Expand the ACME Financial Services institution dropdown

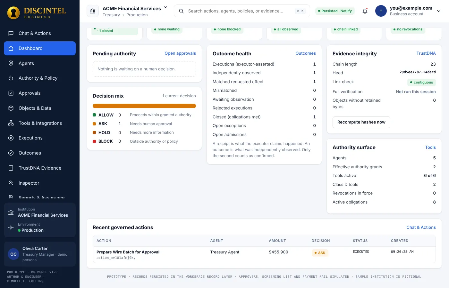click(x=165, y=7)
